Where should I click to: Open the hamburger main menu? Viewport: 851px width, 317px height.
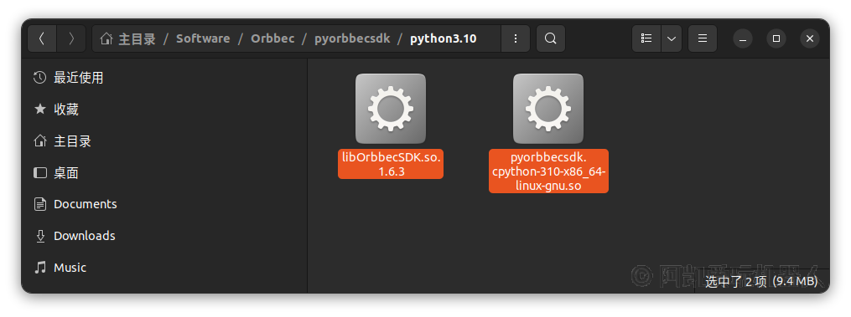(x=703, y=38)
